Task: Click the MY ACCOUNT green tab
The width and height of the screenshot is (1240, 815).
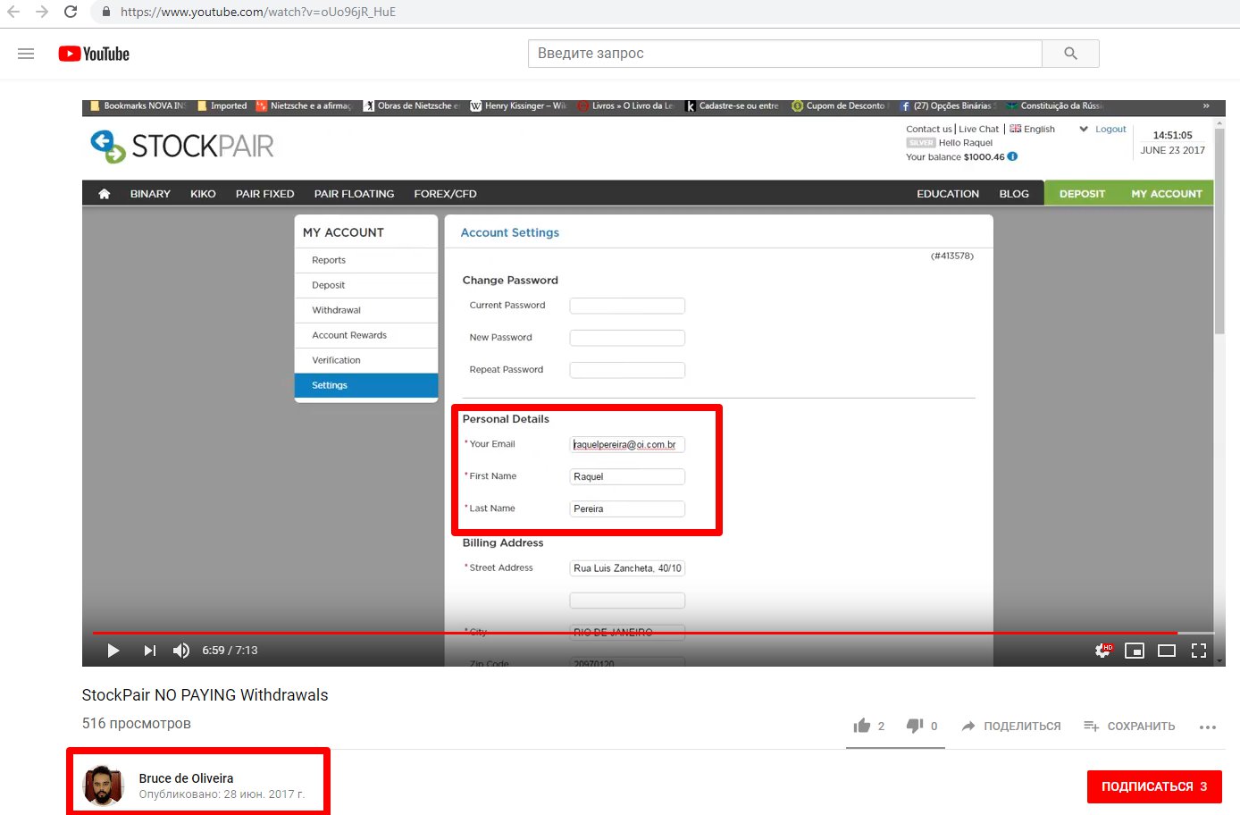Action: click(1167, 193)
